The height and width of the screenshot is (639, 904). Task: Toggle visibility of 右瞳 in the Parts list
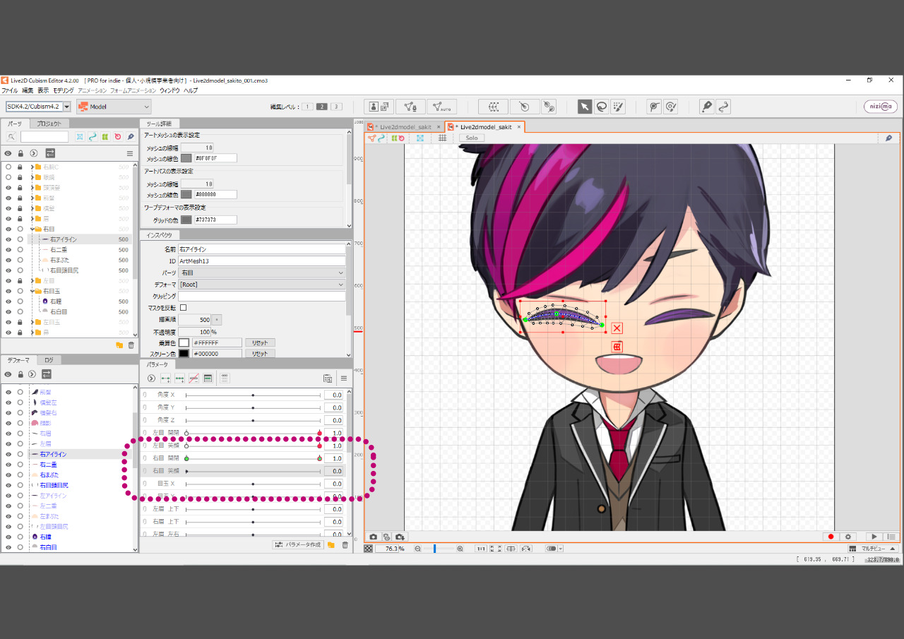click(8, 301)
